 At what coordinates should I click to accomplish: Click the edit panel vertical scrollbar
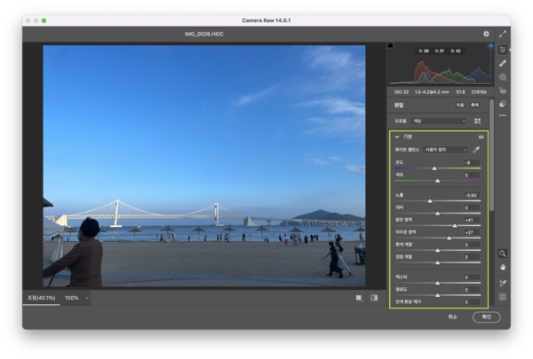point(491,155)
